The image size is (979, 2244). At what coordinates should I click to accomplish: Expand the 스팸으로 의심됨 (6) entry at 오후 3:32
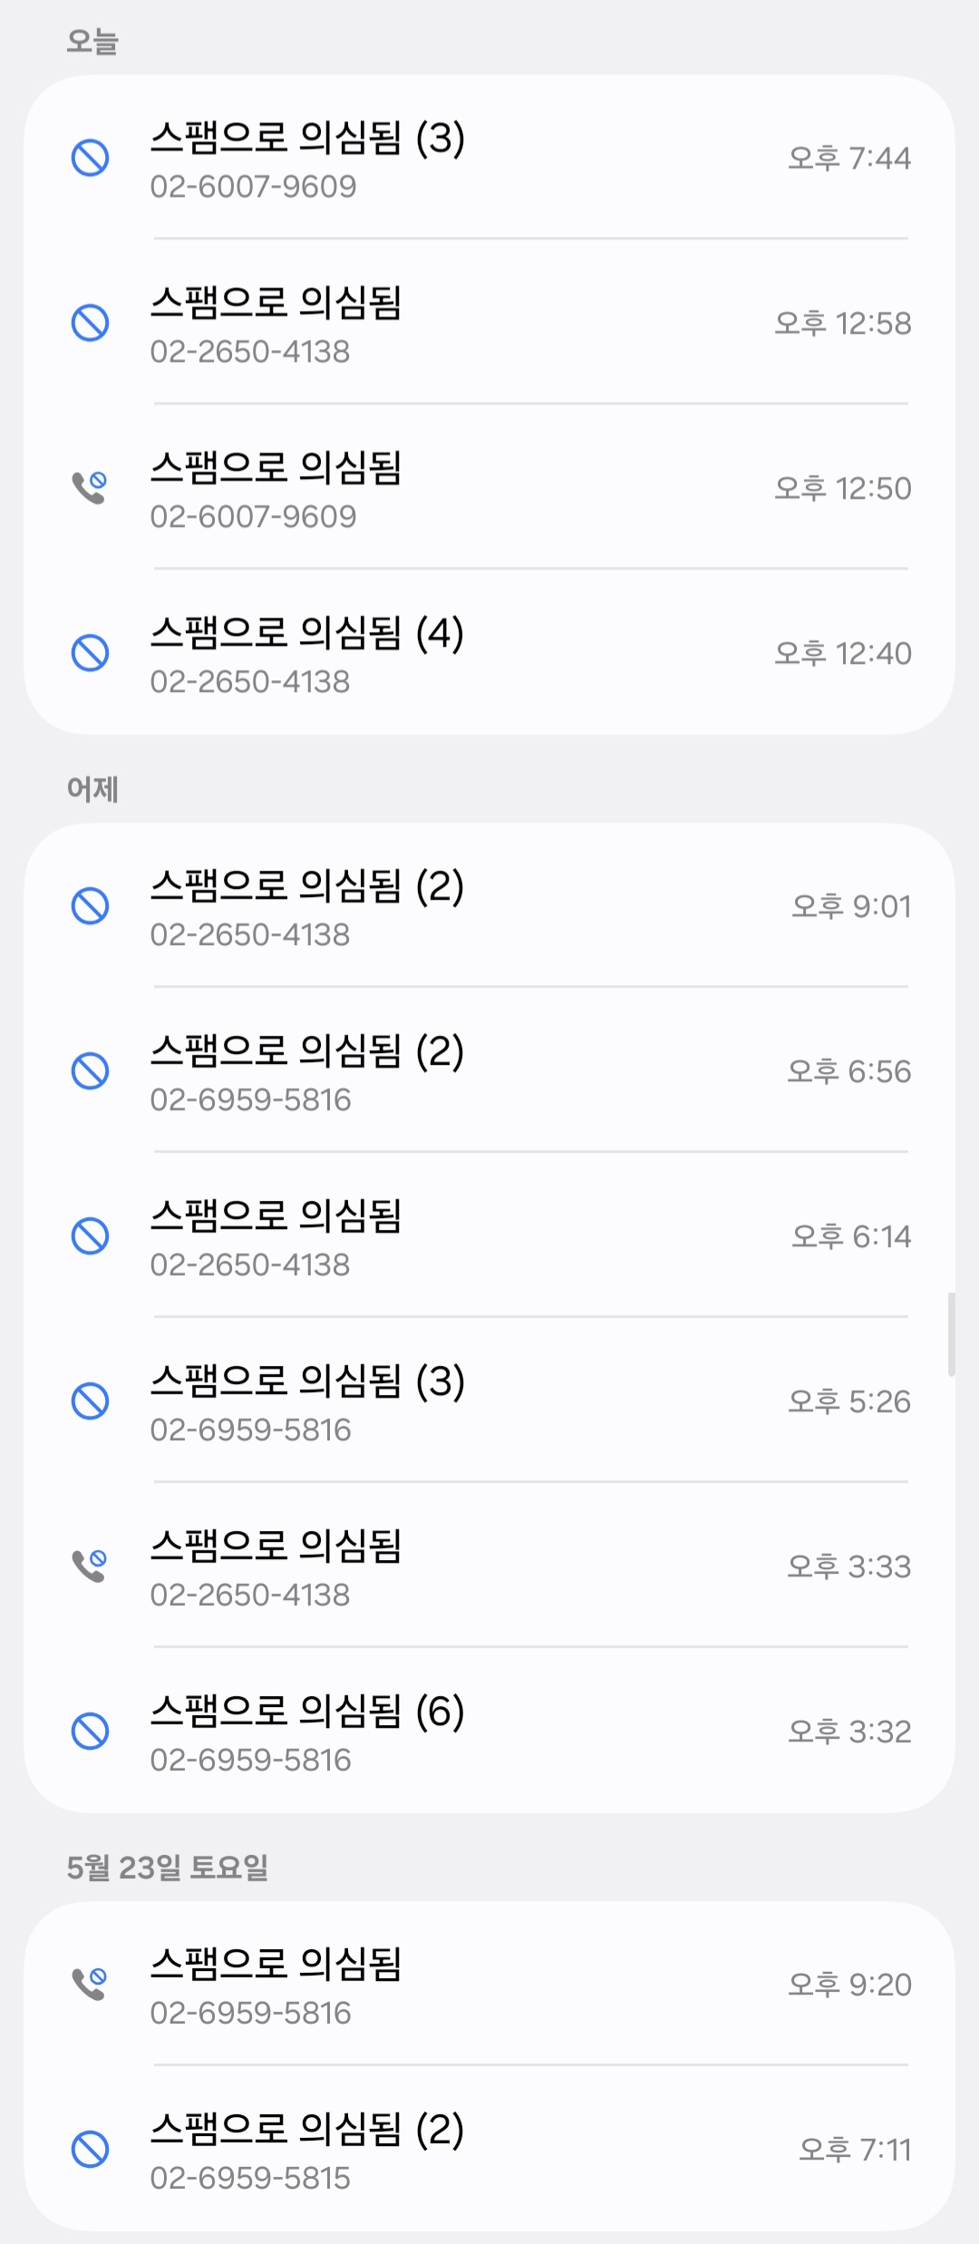(489, 1731)
